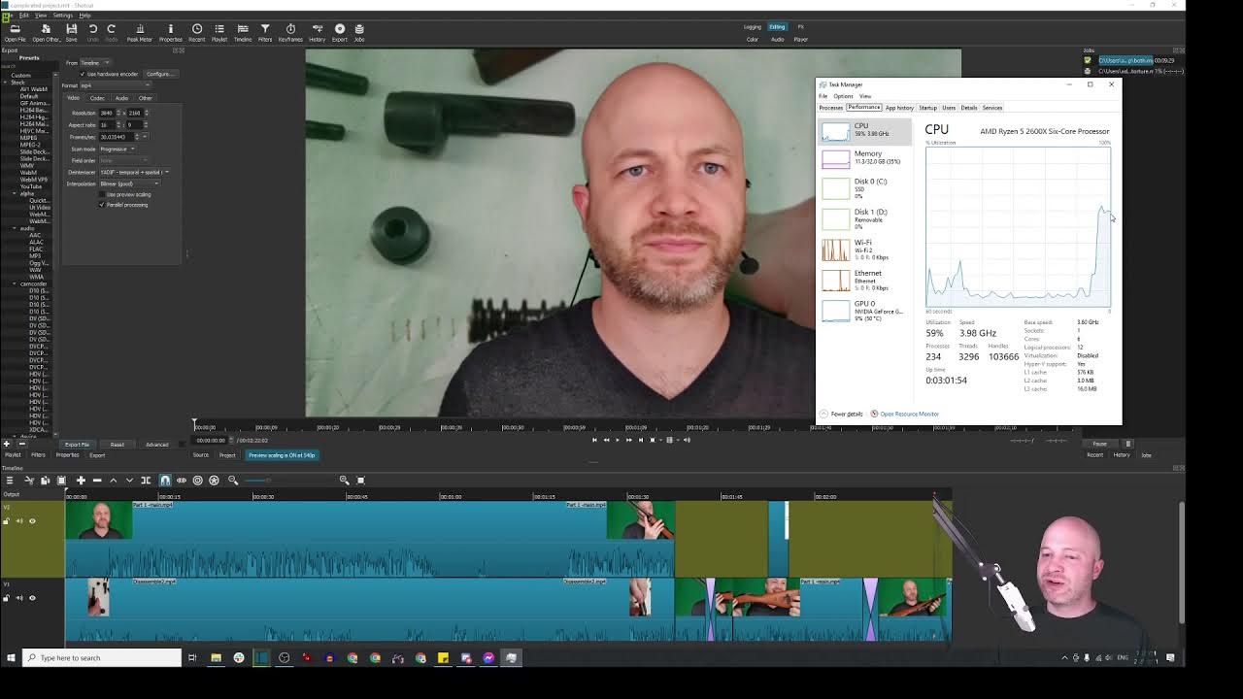Paste into the timeline
This screenshot has width=1243, height=699.
tap(61, 481)
